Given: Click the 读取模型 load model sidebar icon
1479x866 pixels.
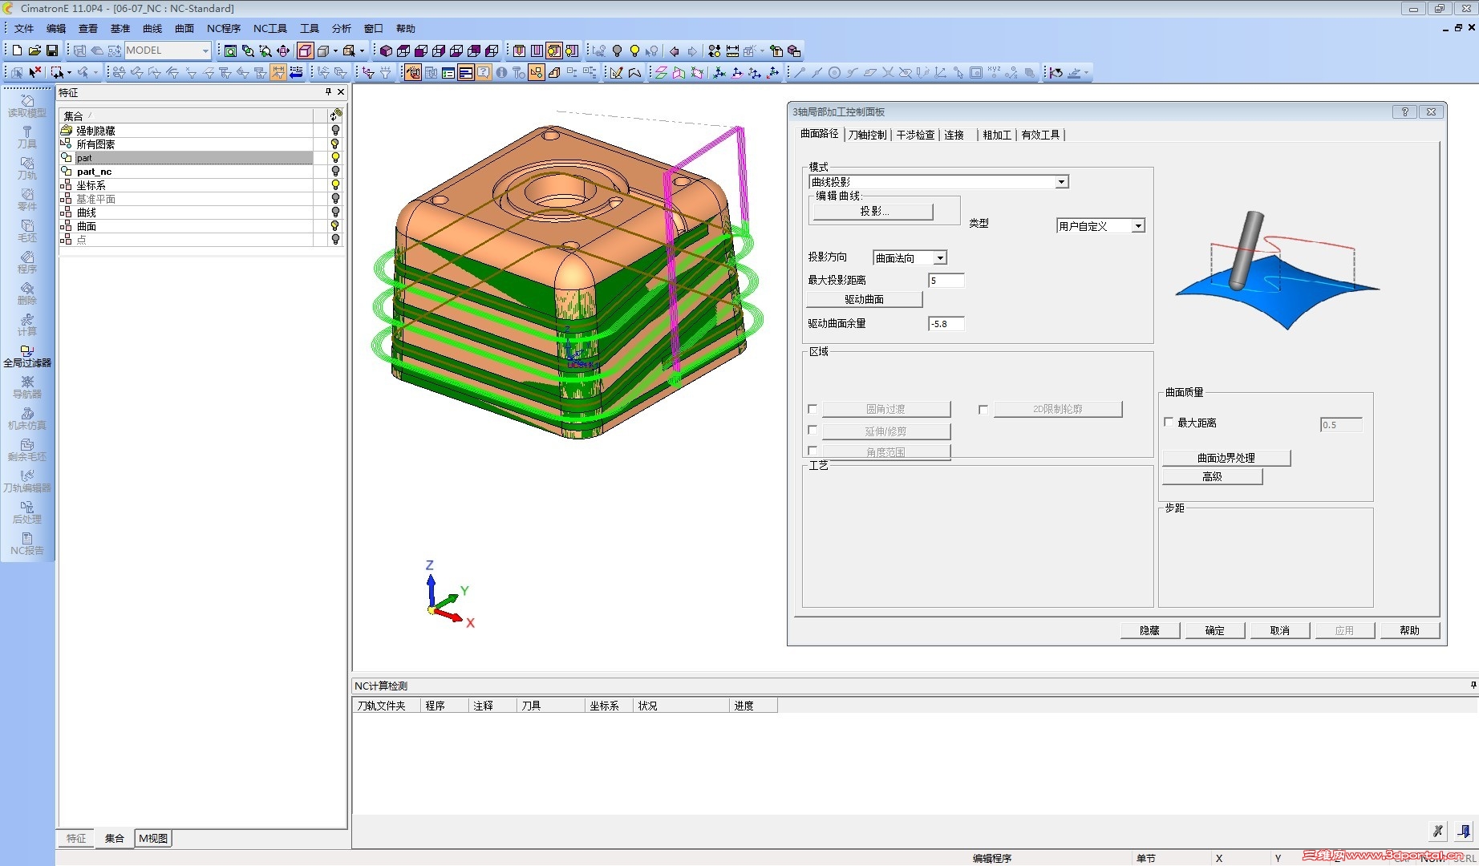Looking at the screenshot, I should point(27,106).
